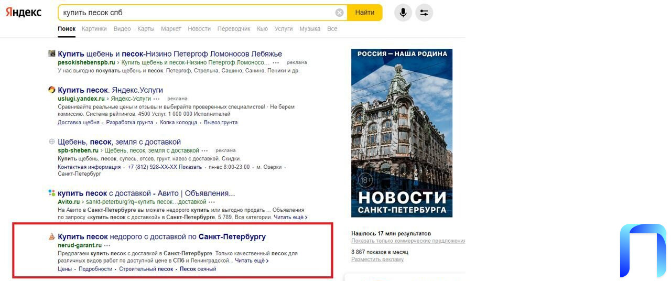Click Avito.ru green URL
This screenshot has width=671, height=281.
pos(69,202)
